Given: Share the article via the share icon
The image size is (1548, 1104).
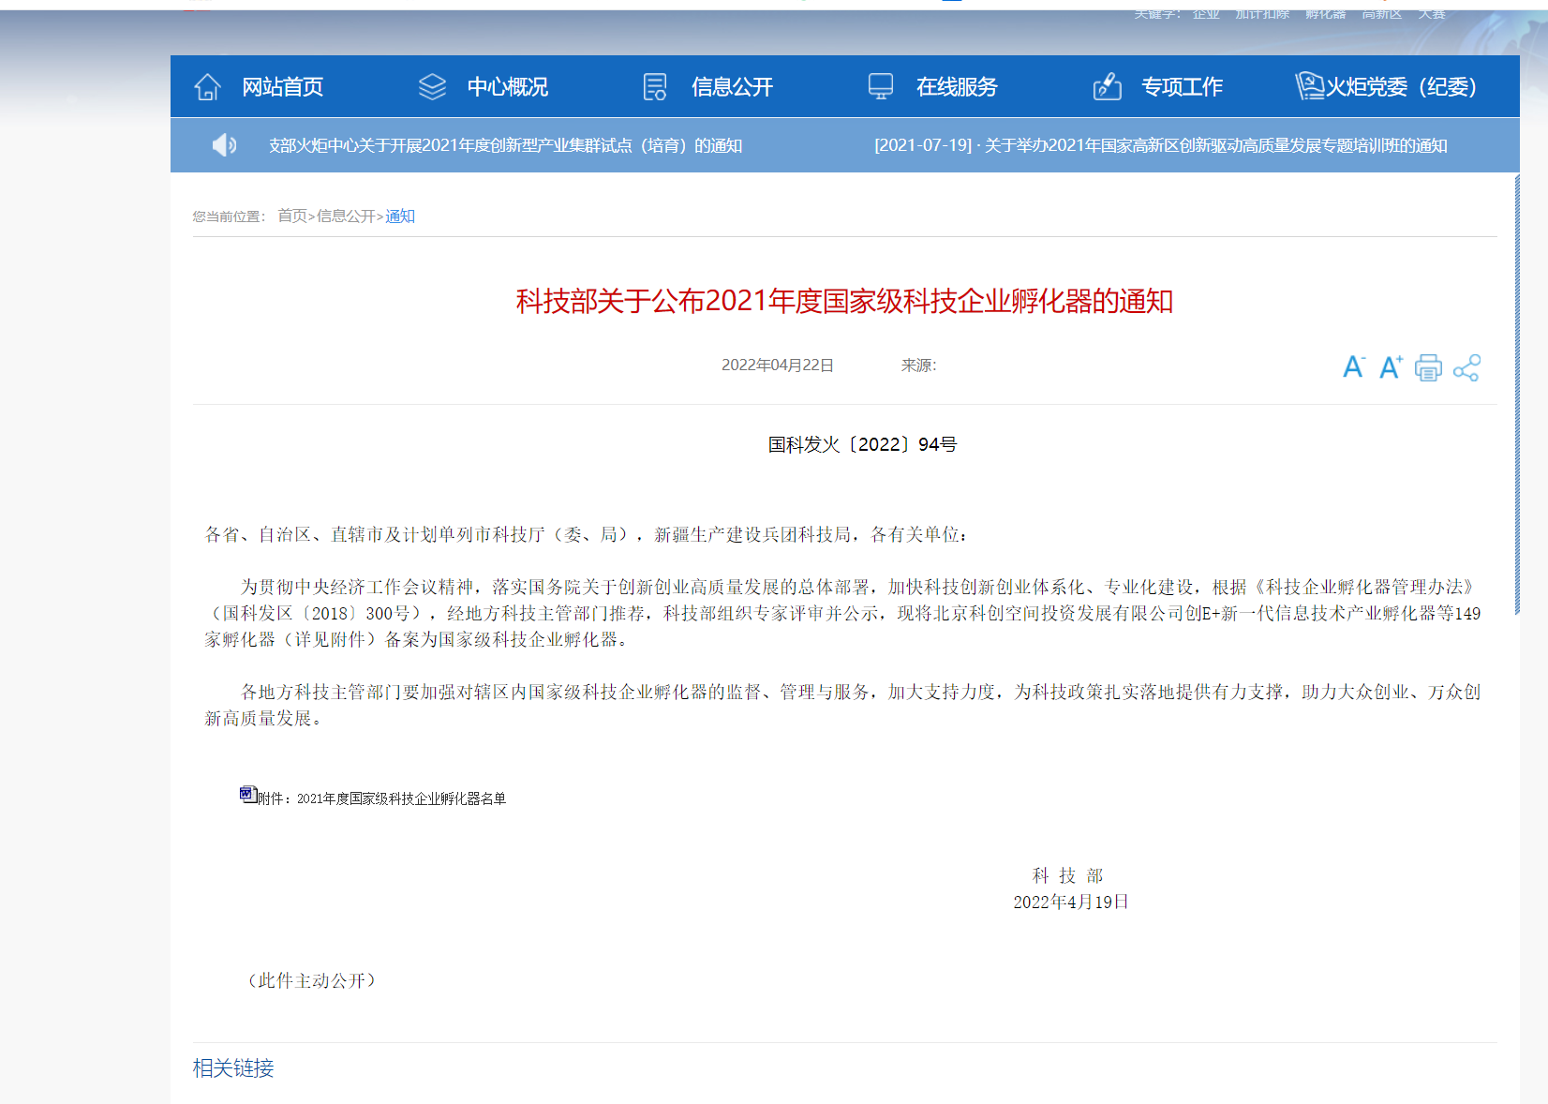Looking at the screenshot, I should tap(1466, 368).
